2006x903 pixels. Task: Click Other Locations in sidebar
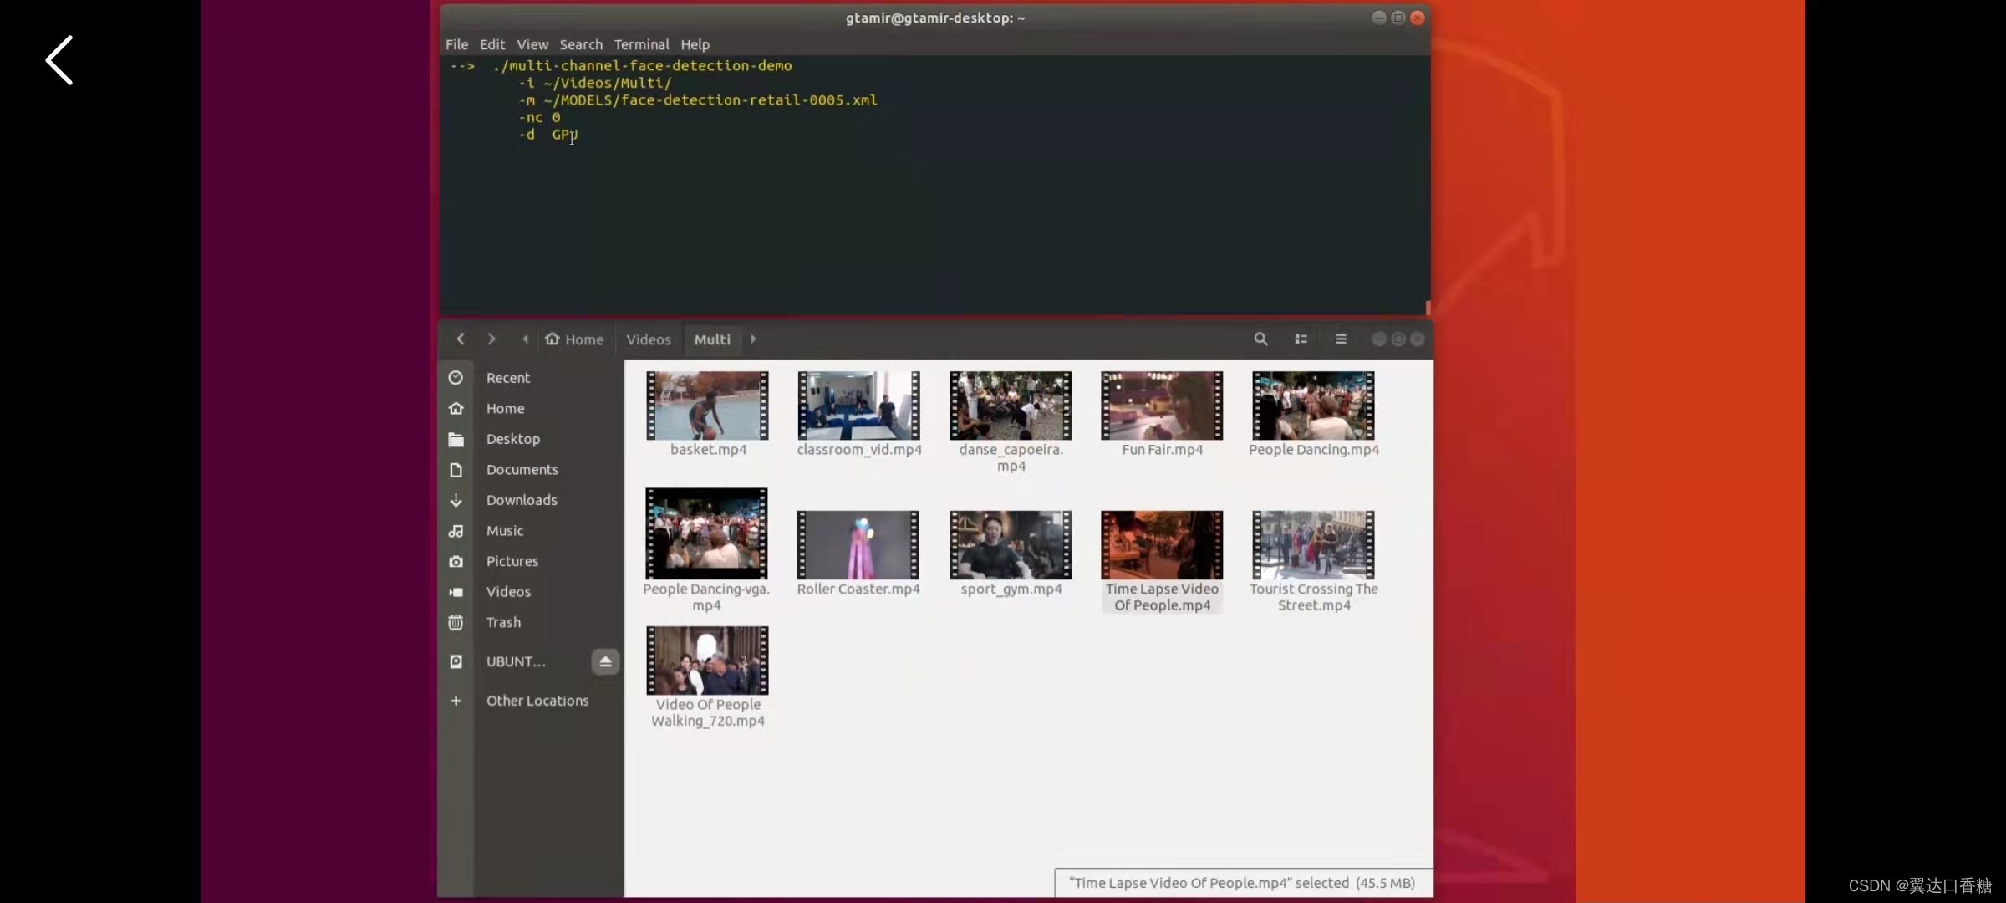pyautogui.click(x=537, y=700)
